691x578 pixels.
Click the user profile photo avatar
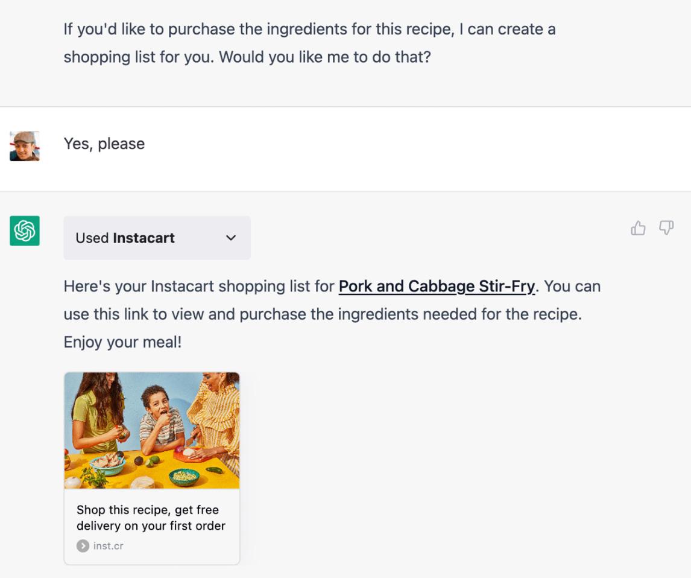pyautogui.click(x=25, y=146)
